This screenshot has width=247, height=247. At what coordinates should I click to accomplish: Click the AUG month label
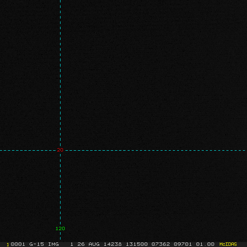coord(94,244)
